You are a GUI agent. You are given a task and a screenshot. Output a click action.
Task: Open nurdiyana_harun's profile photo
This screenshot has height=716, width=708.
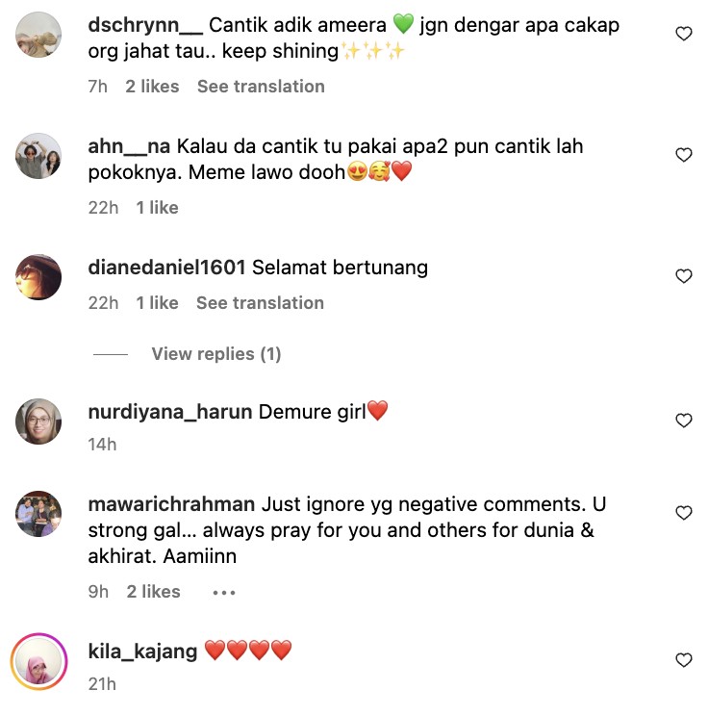(38, 422)
